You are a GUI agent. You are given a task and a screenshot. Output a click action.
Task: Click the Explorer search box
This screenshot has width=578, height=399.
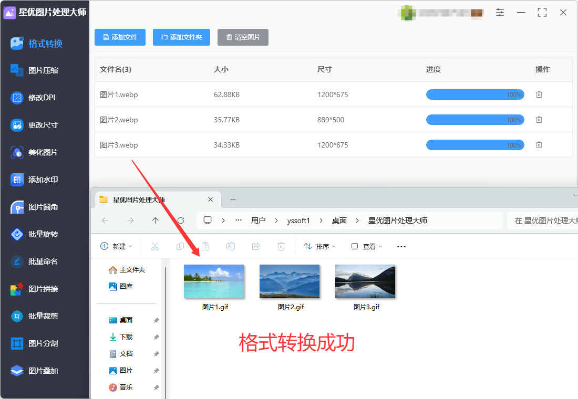[543, 220]
